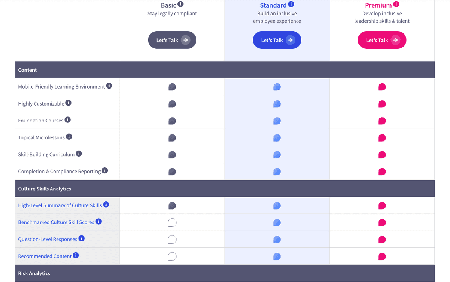Screen dimensions: 450x282
Task: View info for Topical Microlessons
Action: point(69,137)
